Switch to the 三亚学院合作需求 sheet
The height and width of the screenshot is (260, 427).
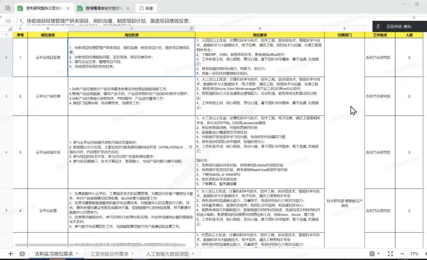pos(109,254)
